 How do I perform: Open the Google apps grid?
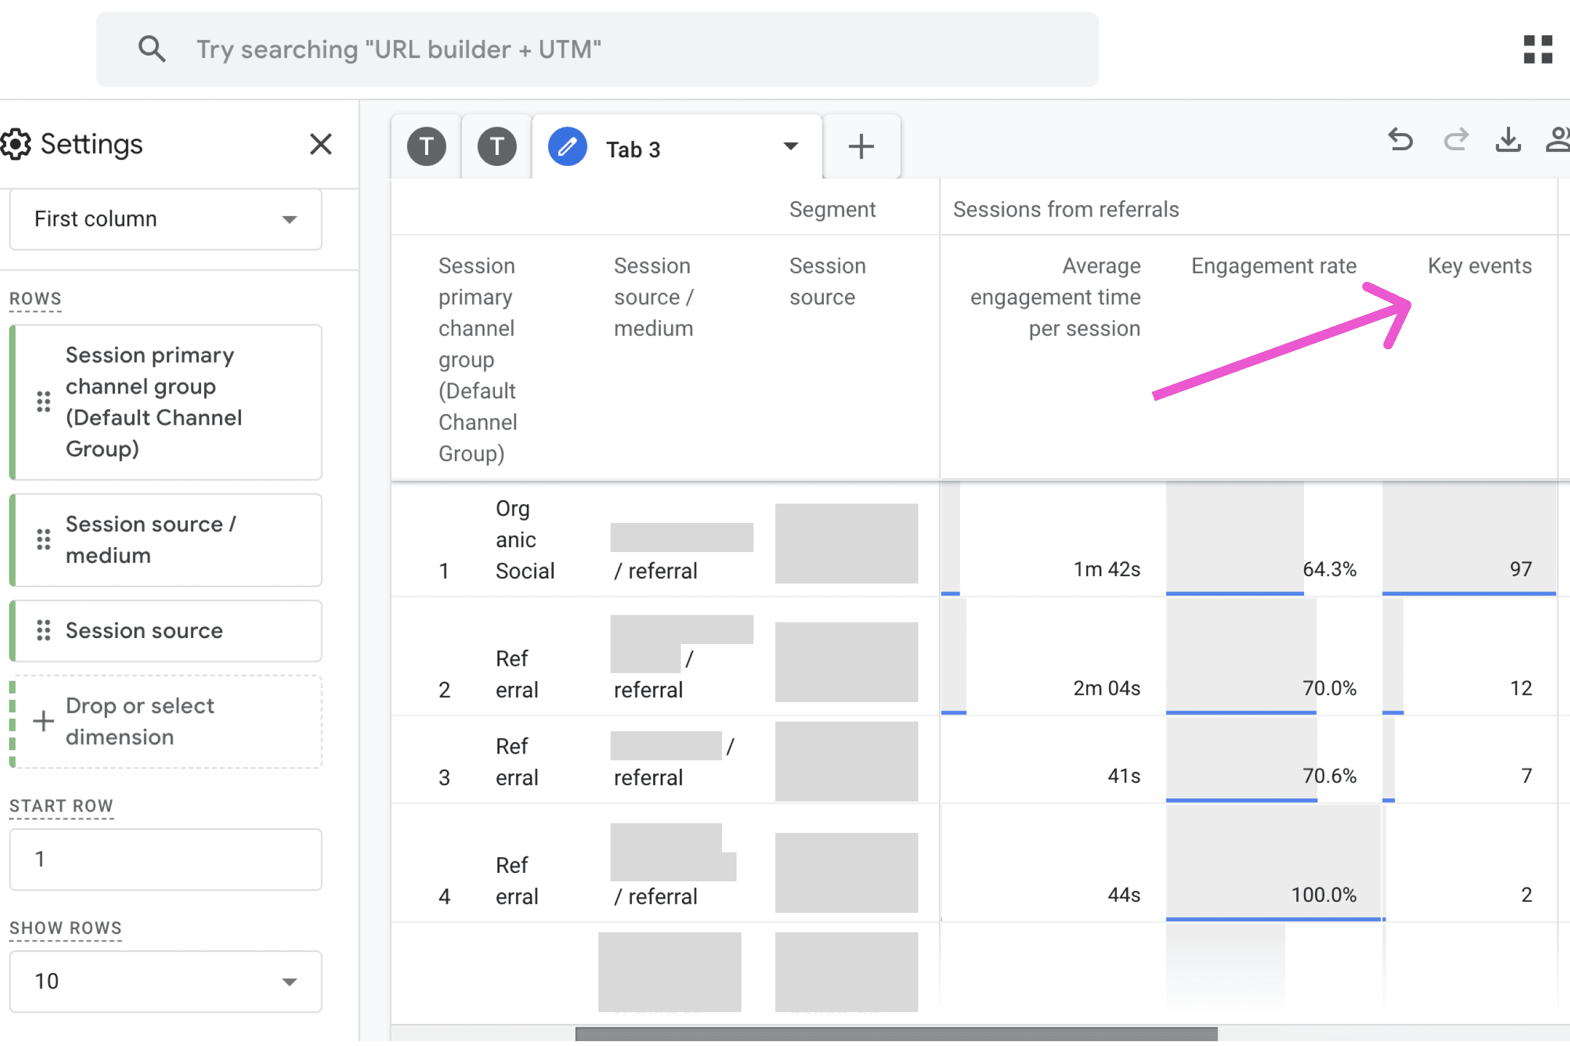tap(1538, 50)
